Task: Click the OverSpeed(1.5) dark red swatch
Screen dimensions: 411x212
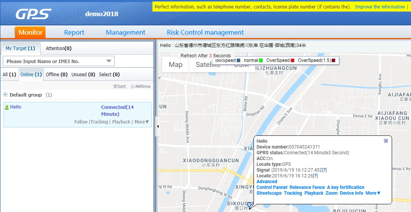Action: (333, 60)
